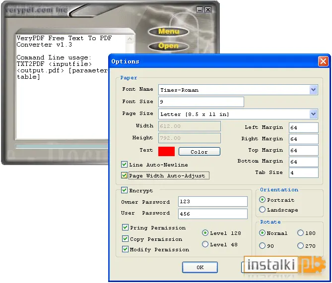Confirm options with OK button
The width and height of the screenshot is (332, 283).
pos(200,267)
